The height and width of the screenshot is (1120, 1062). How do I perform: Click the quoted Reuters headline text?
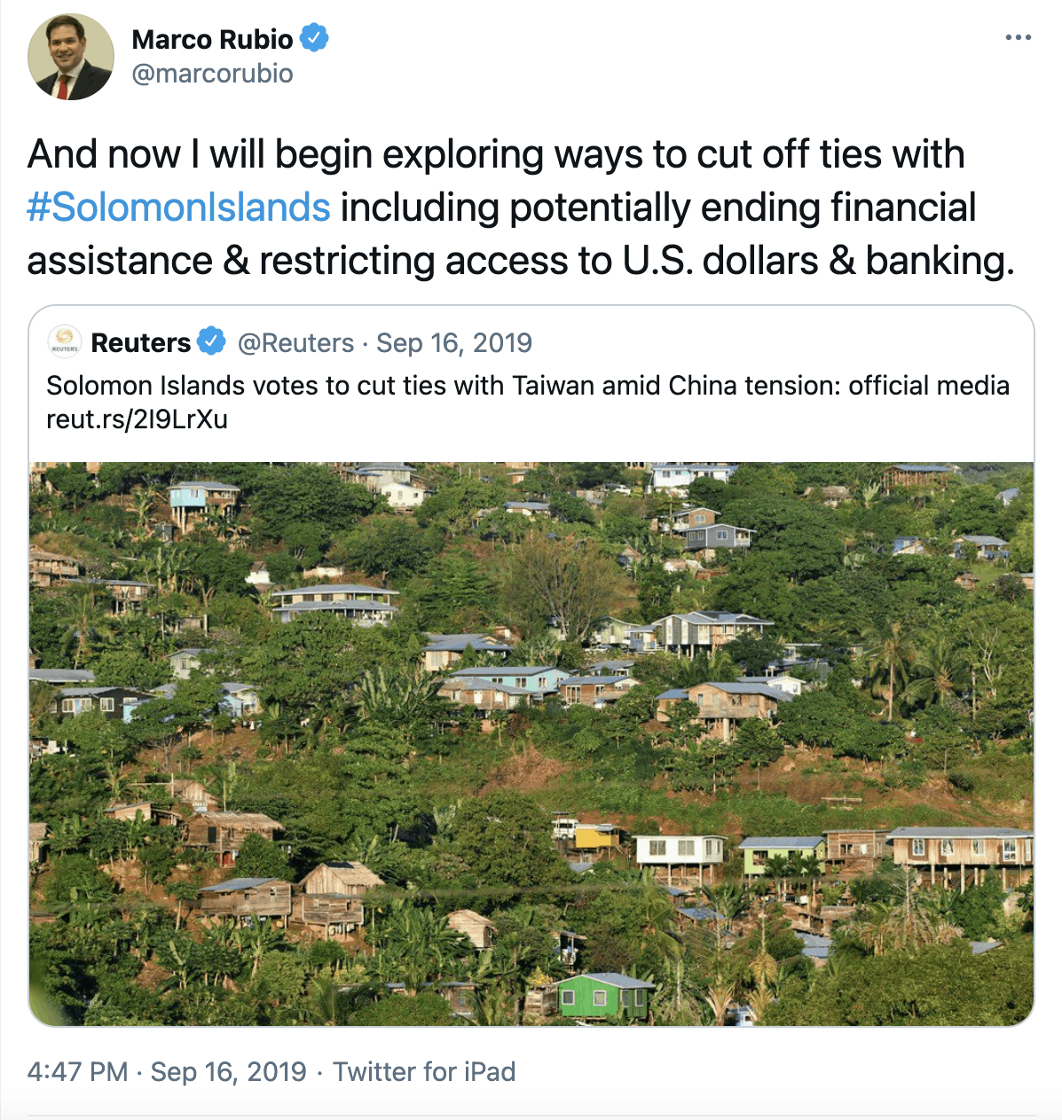click(x=527, y=386)
